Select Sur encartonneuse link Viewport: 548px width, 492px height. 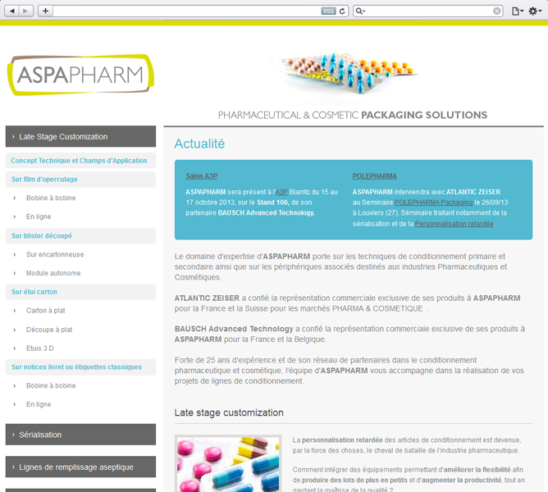point(55,254)
